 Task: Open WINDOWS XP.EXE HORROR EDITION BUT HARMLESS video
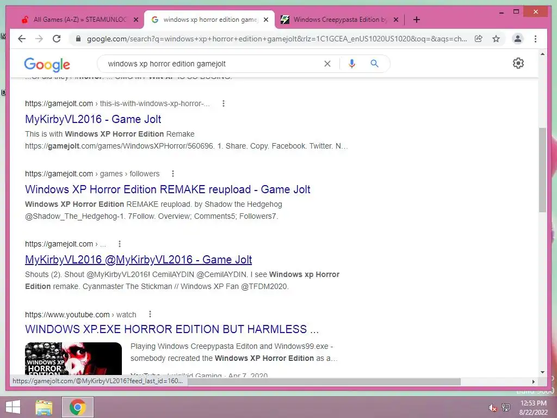tap(172, 329)
